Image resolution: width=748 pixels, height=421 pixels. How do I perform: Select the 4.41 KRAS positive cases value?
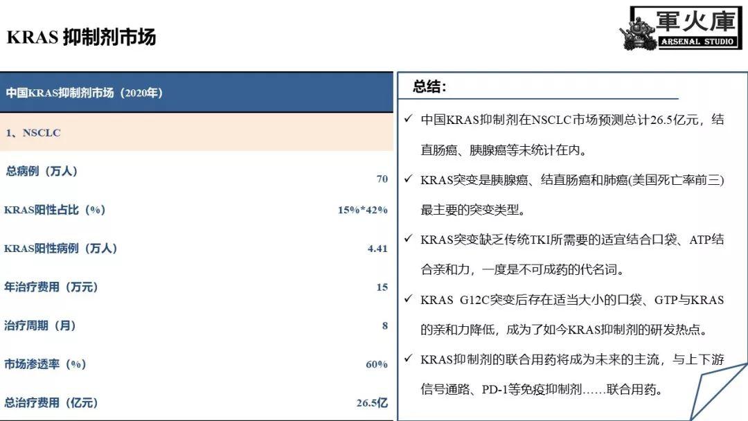coord(377,248)
